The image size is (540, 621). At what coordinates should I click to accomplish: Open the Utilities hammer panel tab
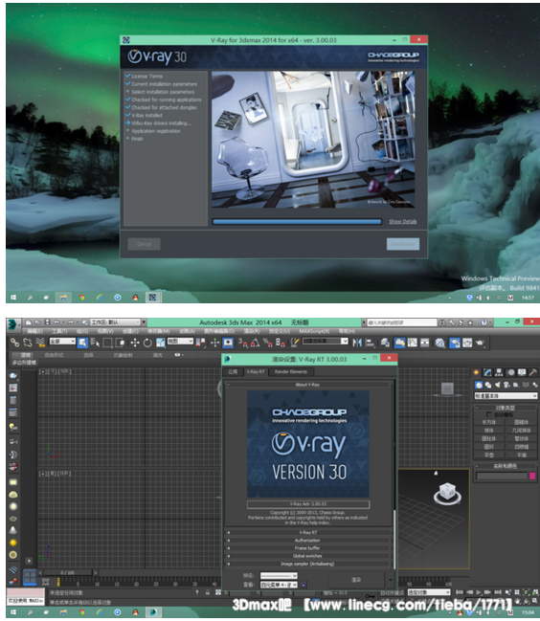pos(533,372)
